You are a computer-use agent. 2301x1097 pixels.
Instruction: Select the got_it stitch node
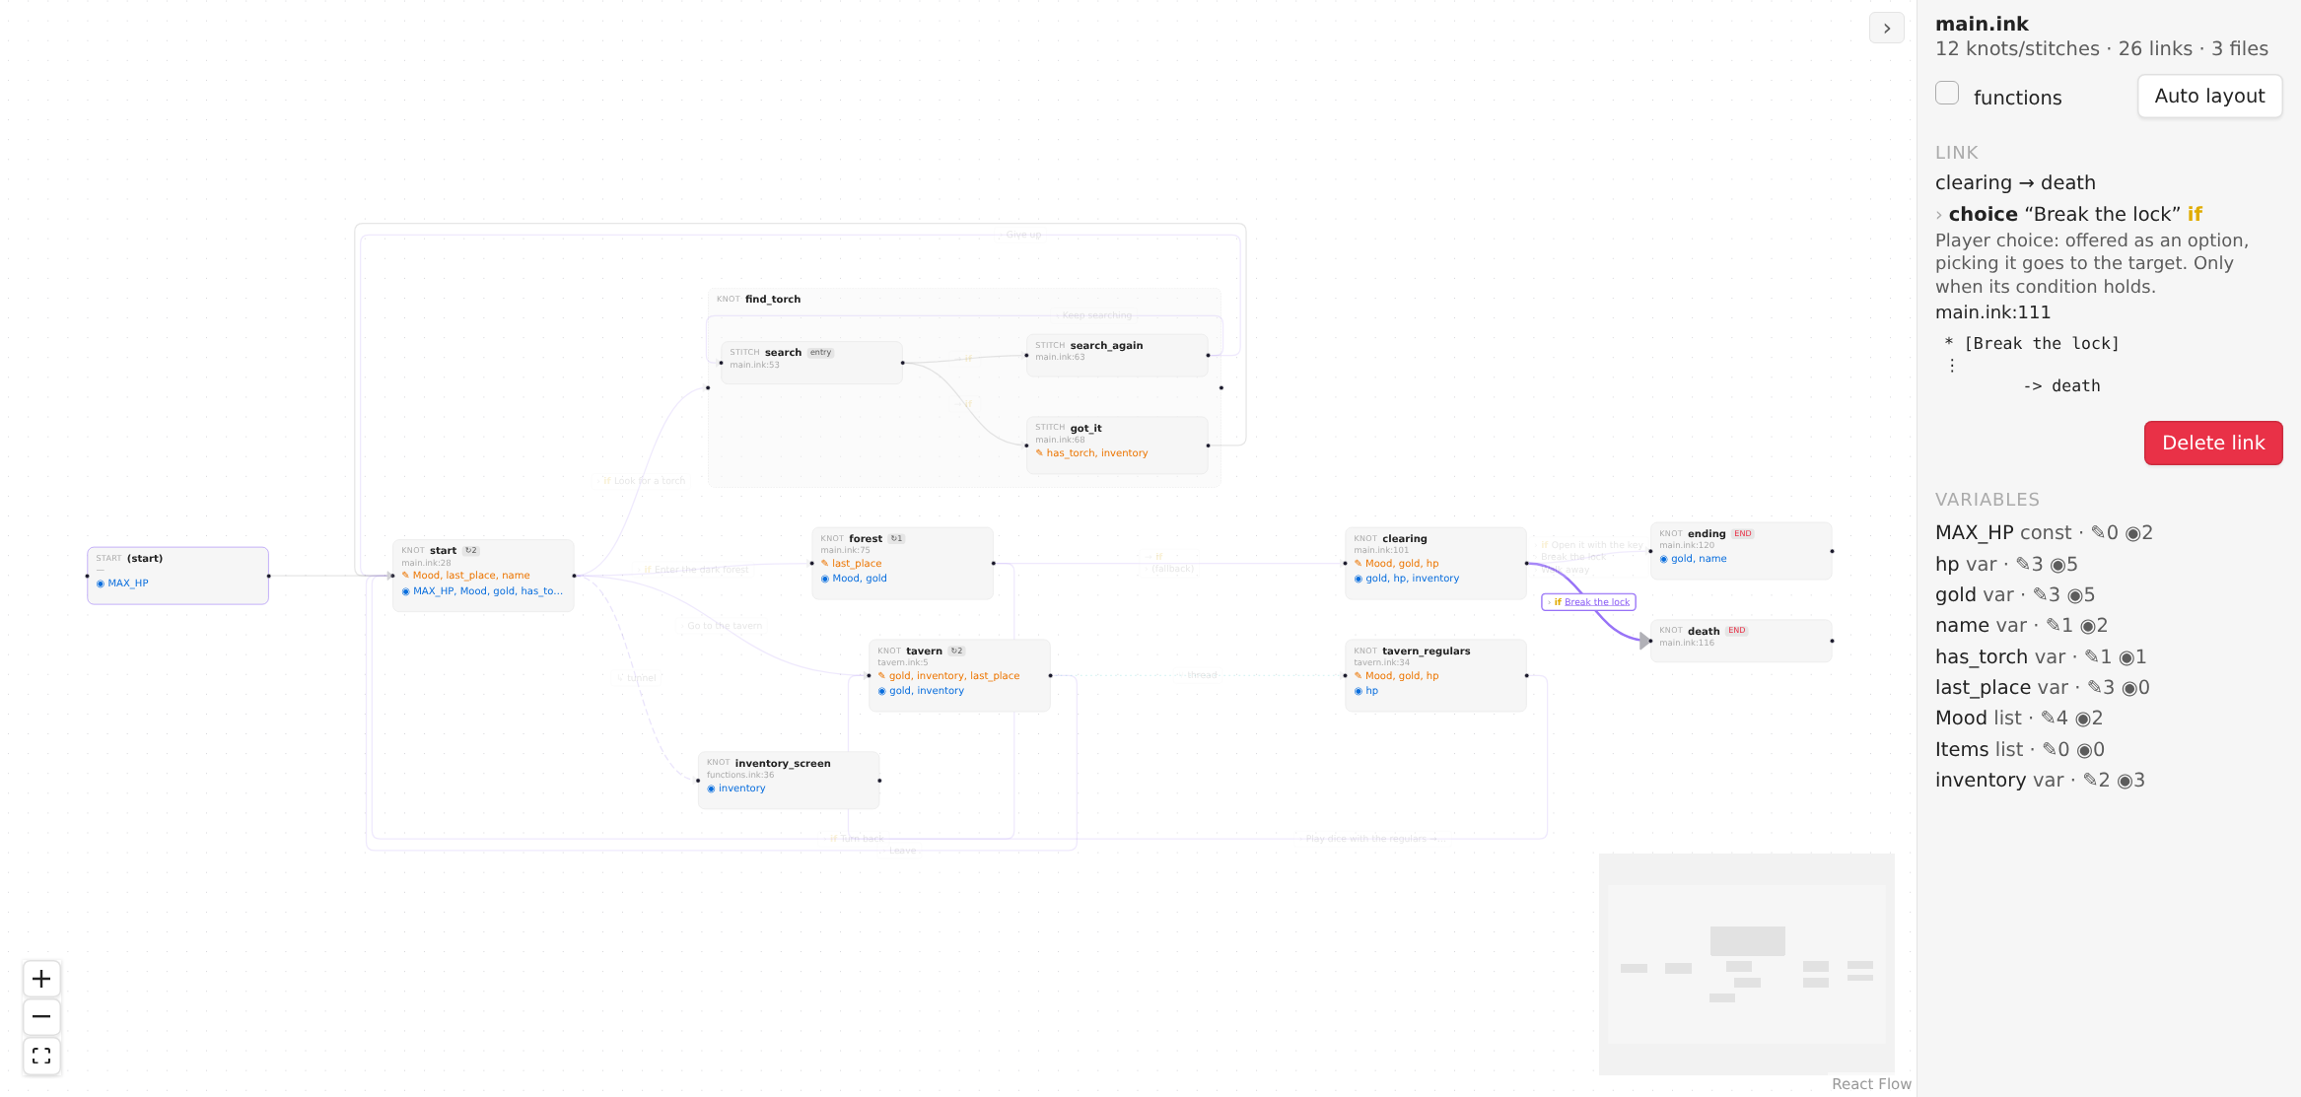[1117, 446]
